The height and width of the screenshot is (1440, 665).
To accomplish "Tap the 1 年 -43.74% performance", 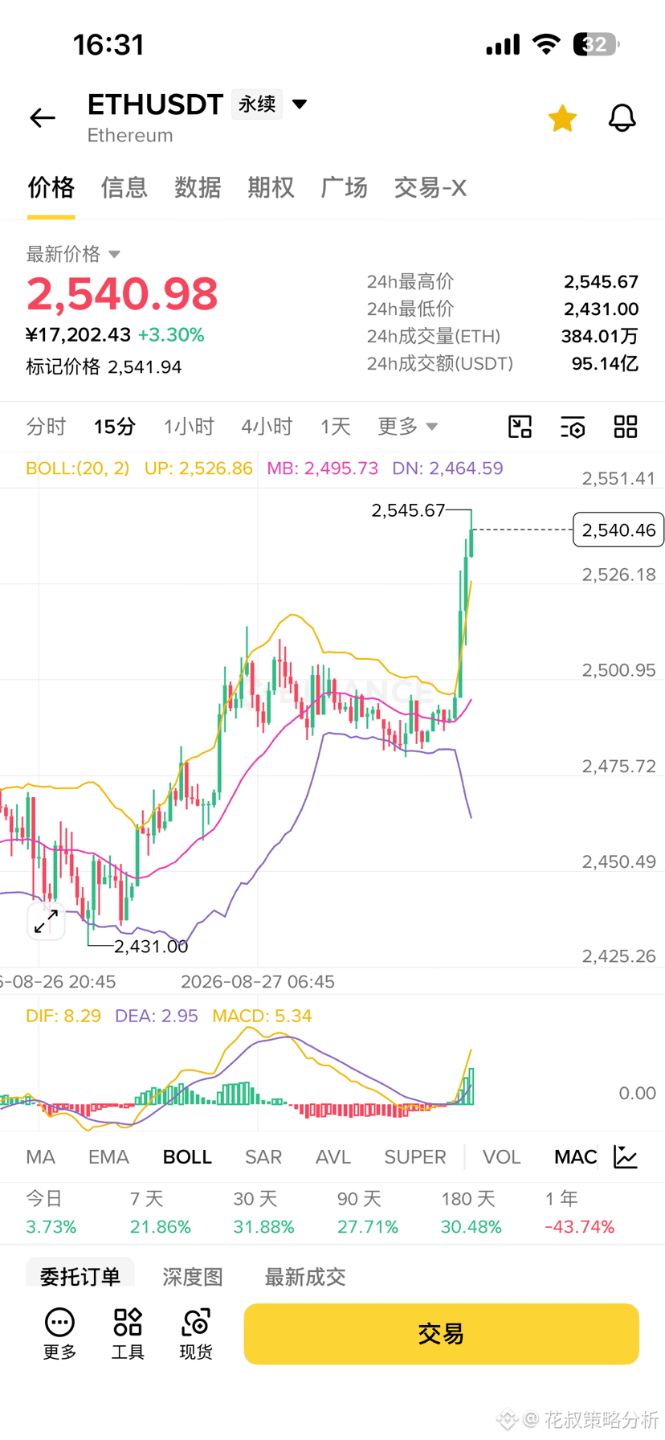I will tap(580, 1213).
